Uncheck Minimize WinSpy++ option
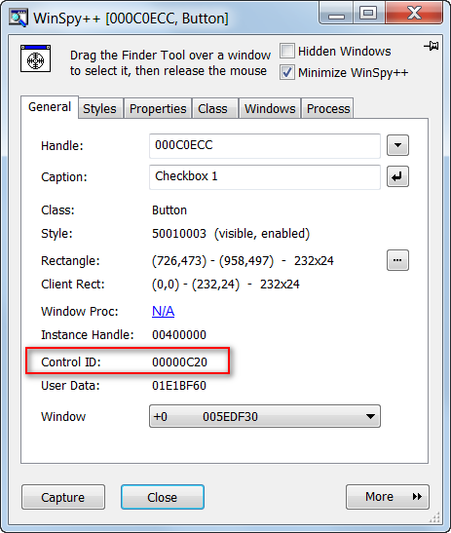The width and height of the screenshot is (451, 533). pyautogui.click(x=287, y=72)
